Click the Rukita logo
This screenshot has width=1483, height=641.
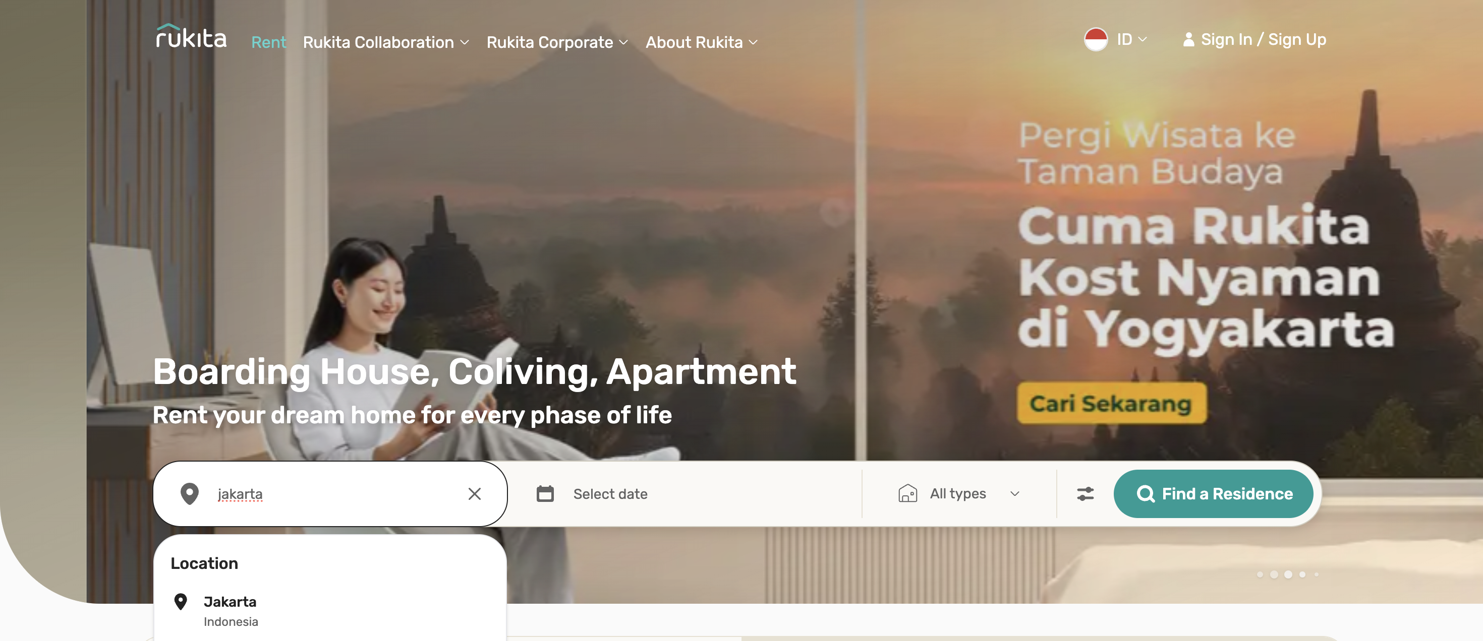pos(191,36)
